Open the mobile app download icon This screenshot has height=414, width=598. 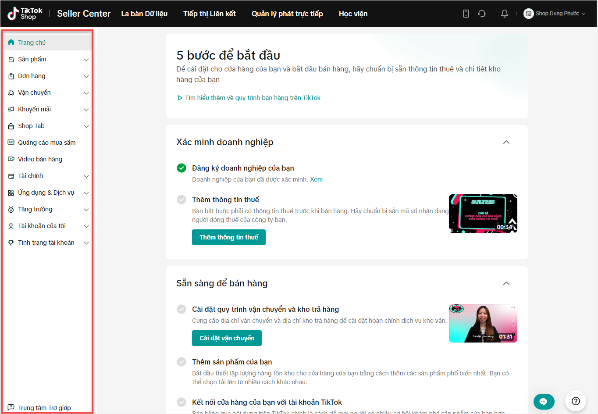click(x=466, y=14)
